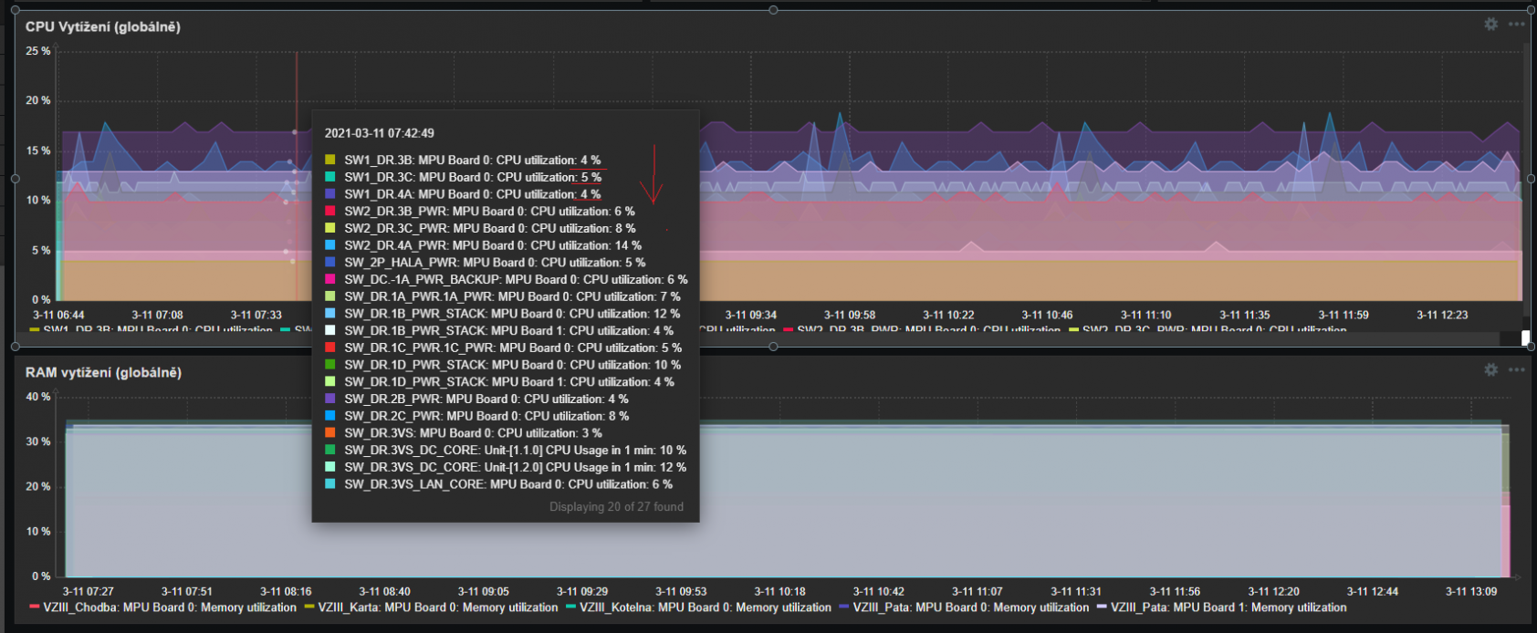1537x633 pixels.
Task: Select the top-right corner handle of CPU widget
Action: click(1531, 10)
